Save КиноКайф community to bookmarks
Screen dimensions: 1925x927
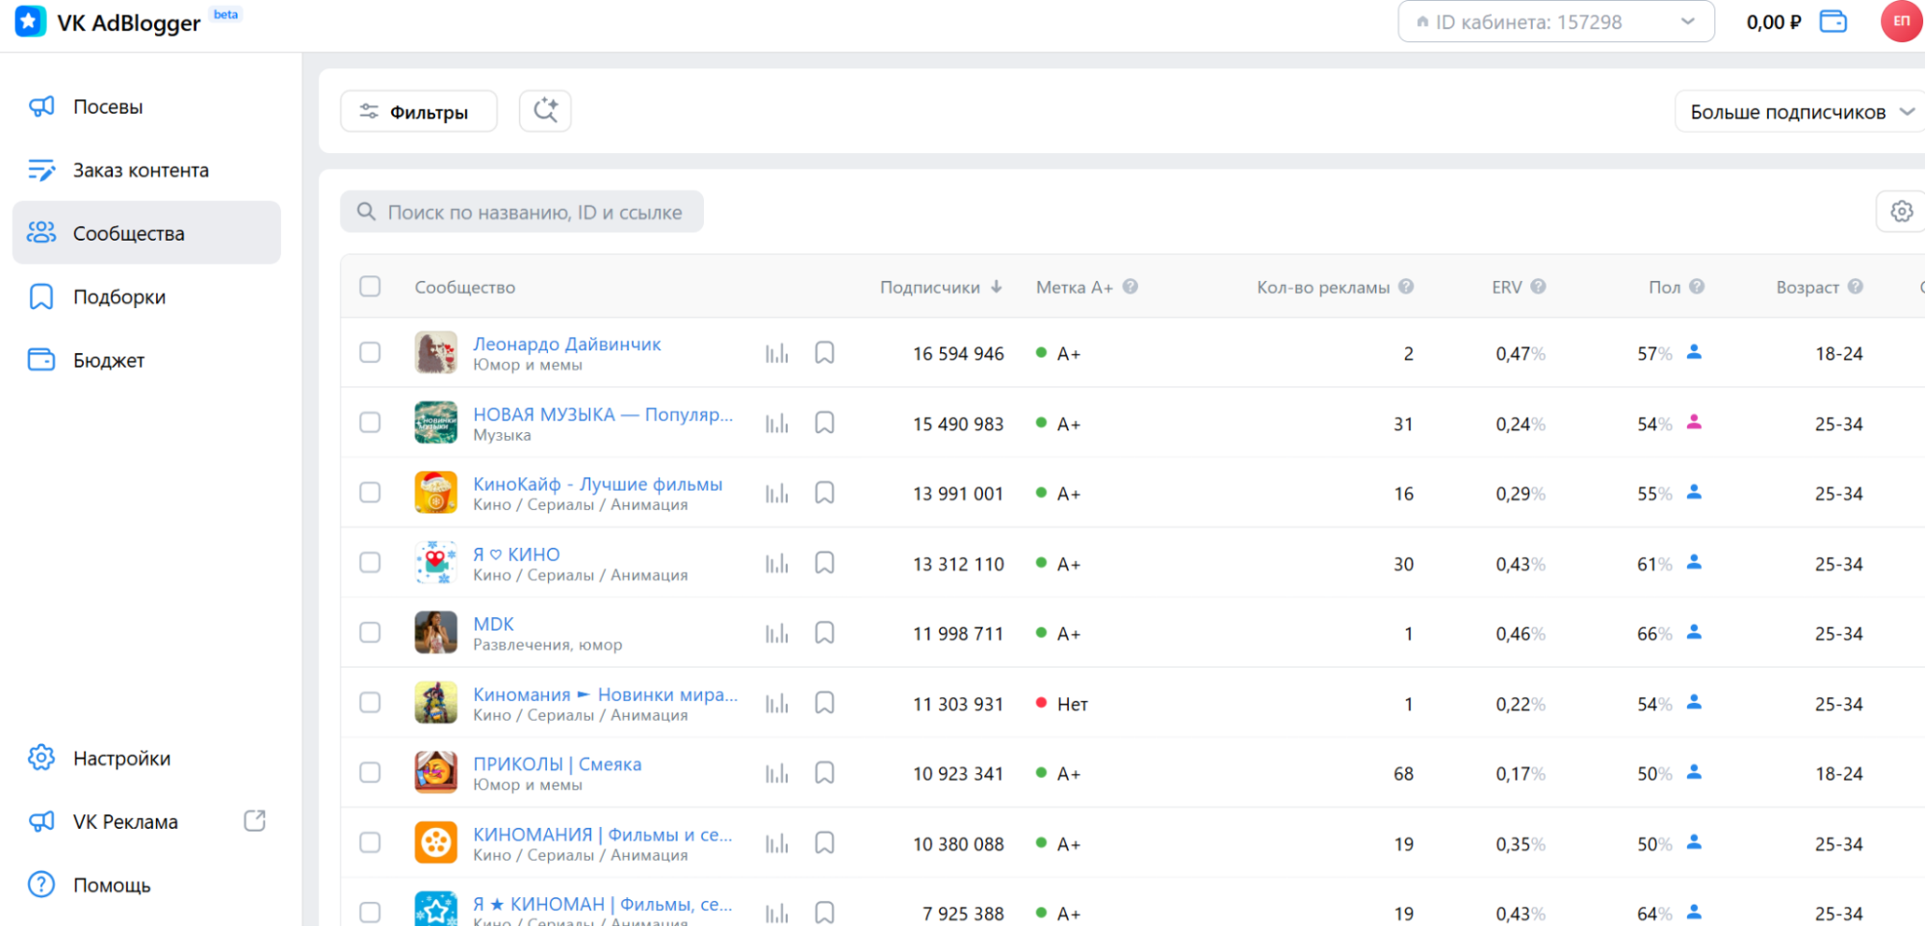[824, 493]
